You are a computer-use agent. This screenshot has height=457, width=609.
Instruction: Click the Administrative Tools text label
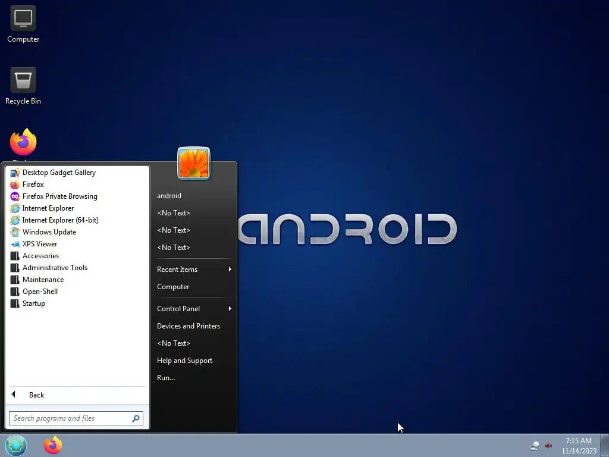[55, 268]
